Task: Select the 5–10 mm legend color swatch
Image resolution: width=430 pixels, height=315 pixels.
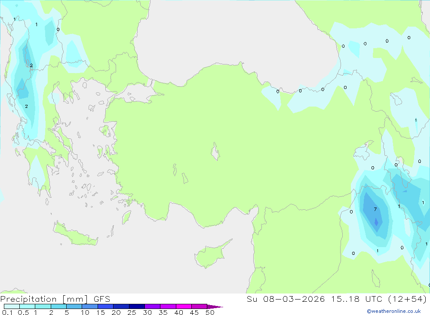Action: point(74,306)
